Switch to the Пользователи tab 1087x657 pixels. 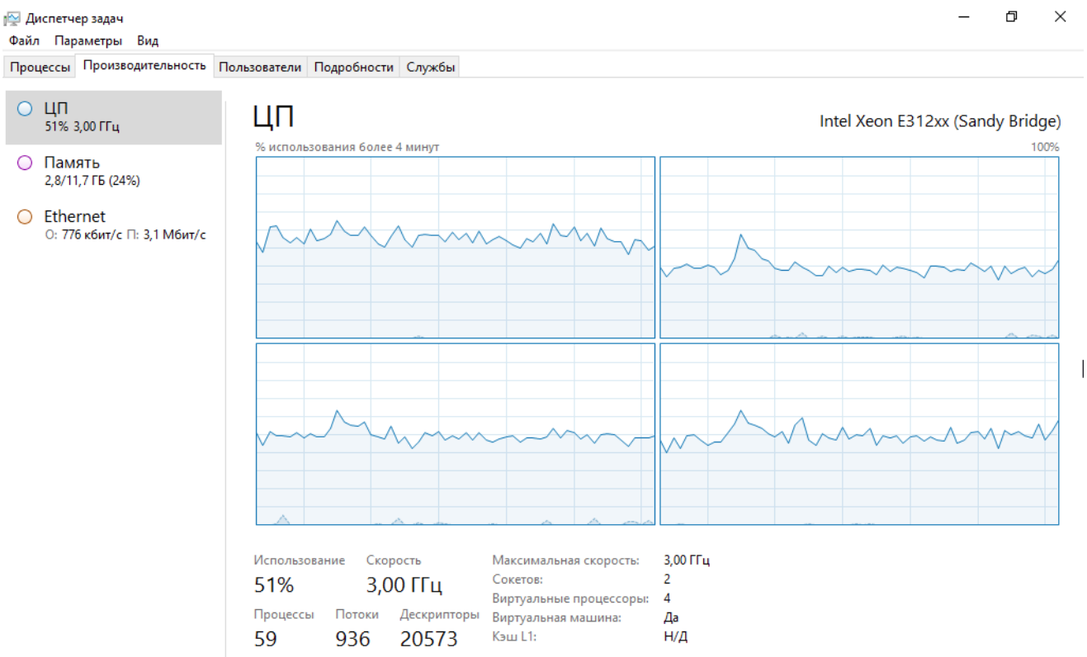(260, 67)
